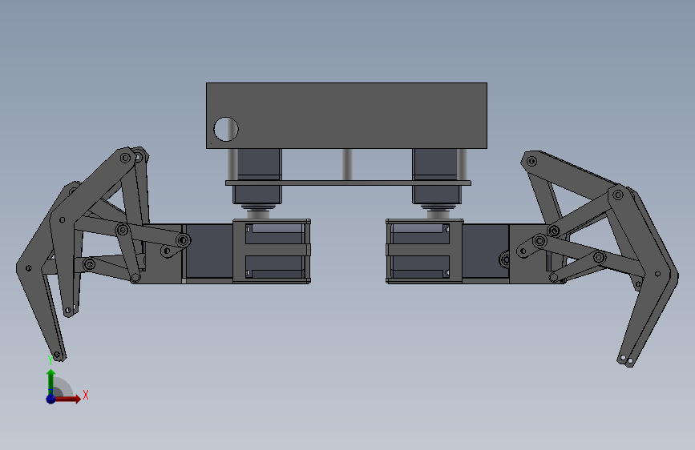
Task: Select the right vertical servo motor under the body
Action: click(x=437, y=176)
